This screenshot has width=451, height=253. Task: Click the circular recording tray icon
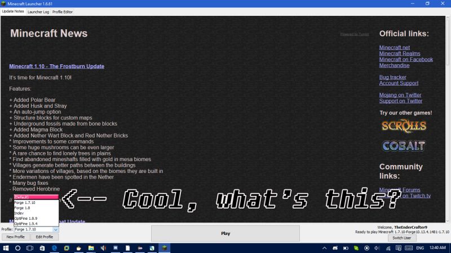tap(367, 248)
